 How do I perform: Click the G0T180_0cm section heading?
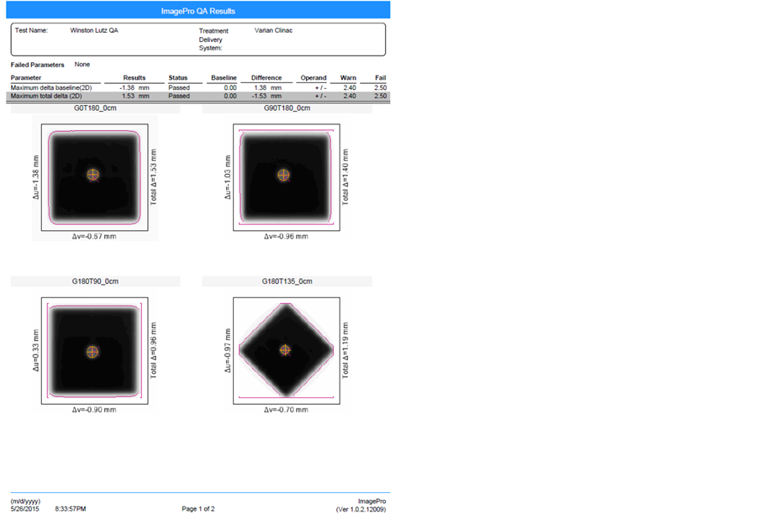pyautogui.click(x=95, y=108)
